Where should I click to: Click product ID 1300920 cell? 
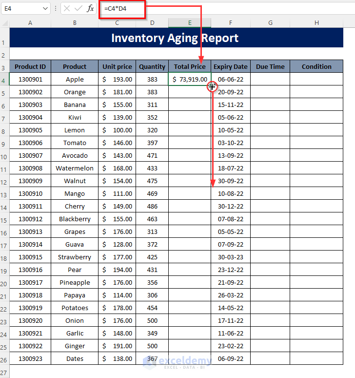[30, 320]
